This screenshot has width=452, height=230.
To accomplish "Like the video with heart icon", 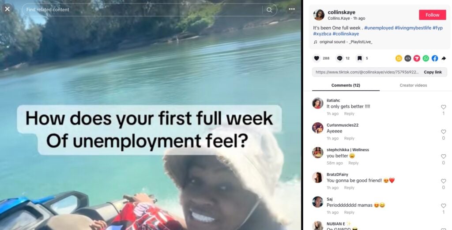I will (316, 58).
